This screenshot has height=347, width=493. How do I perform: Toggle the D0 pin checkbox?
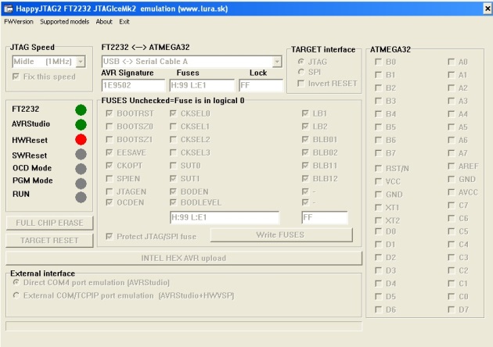coord(378,231)
